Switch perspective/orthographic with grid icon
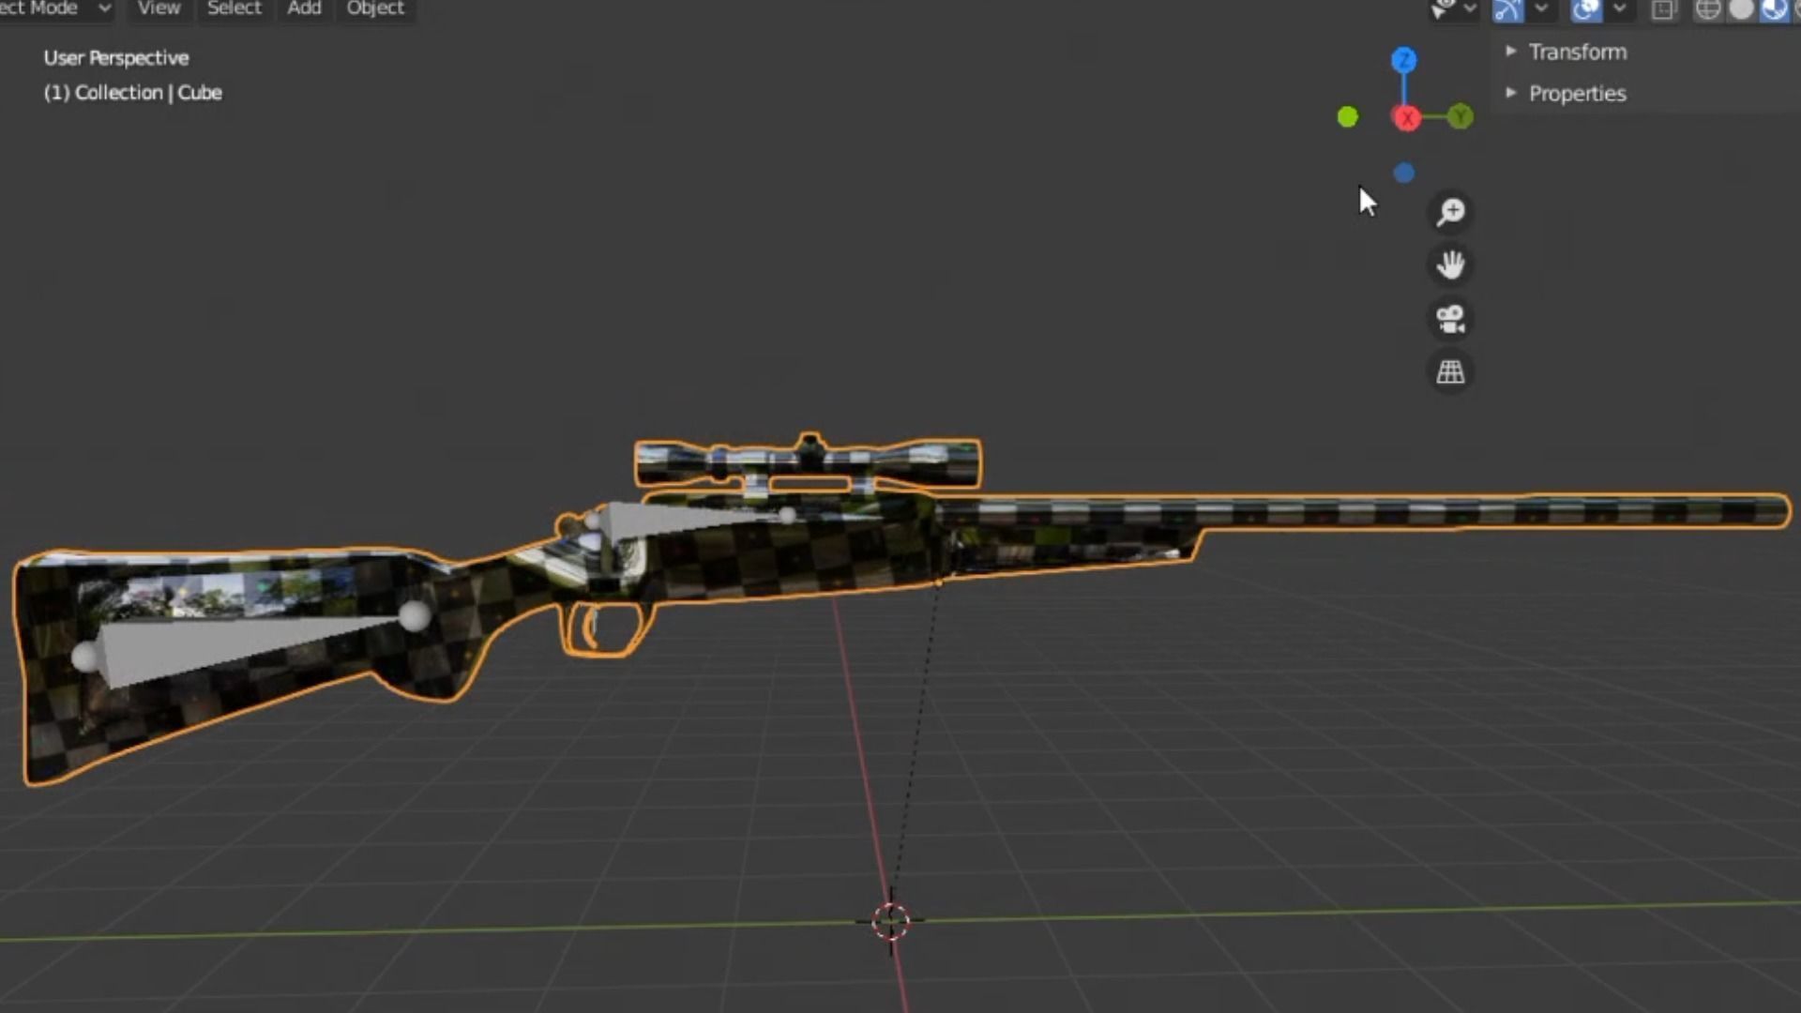 [1450, 372]
